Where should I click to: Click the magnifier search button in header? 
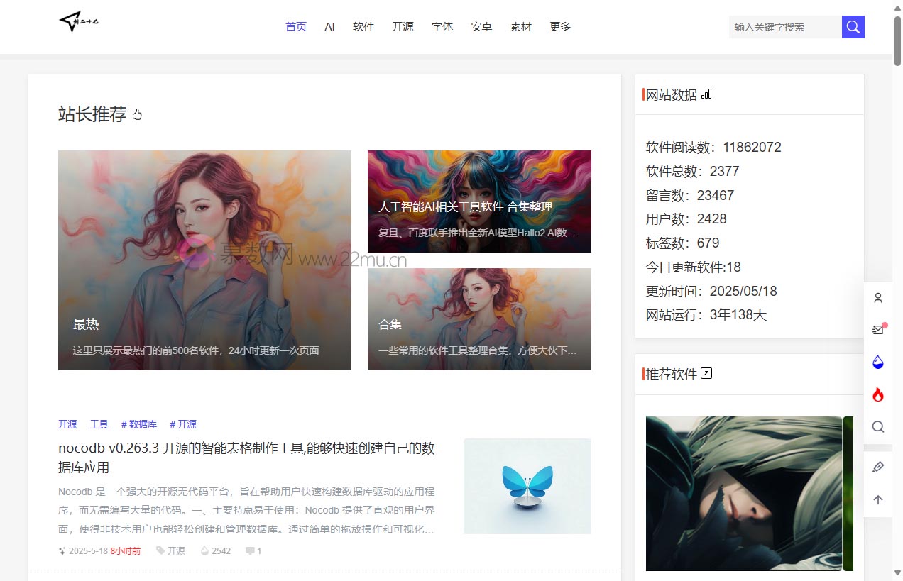853,27
